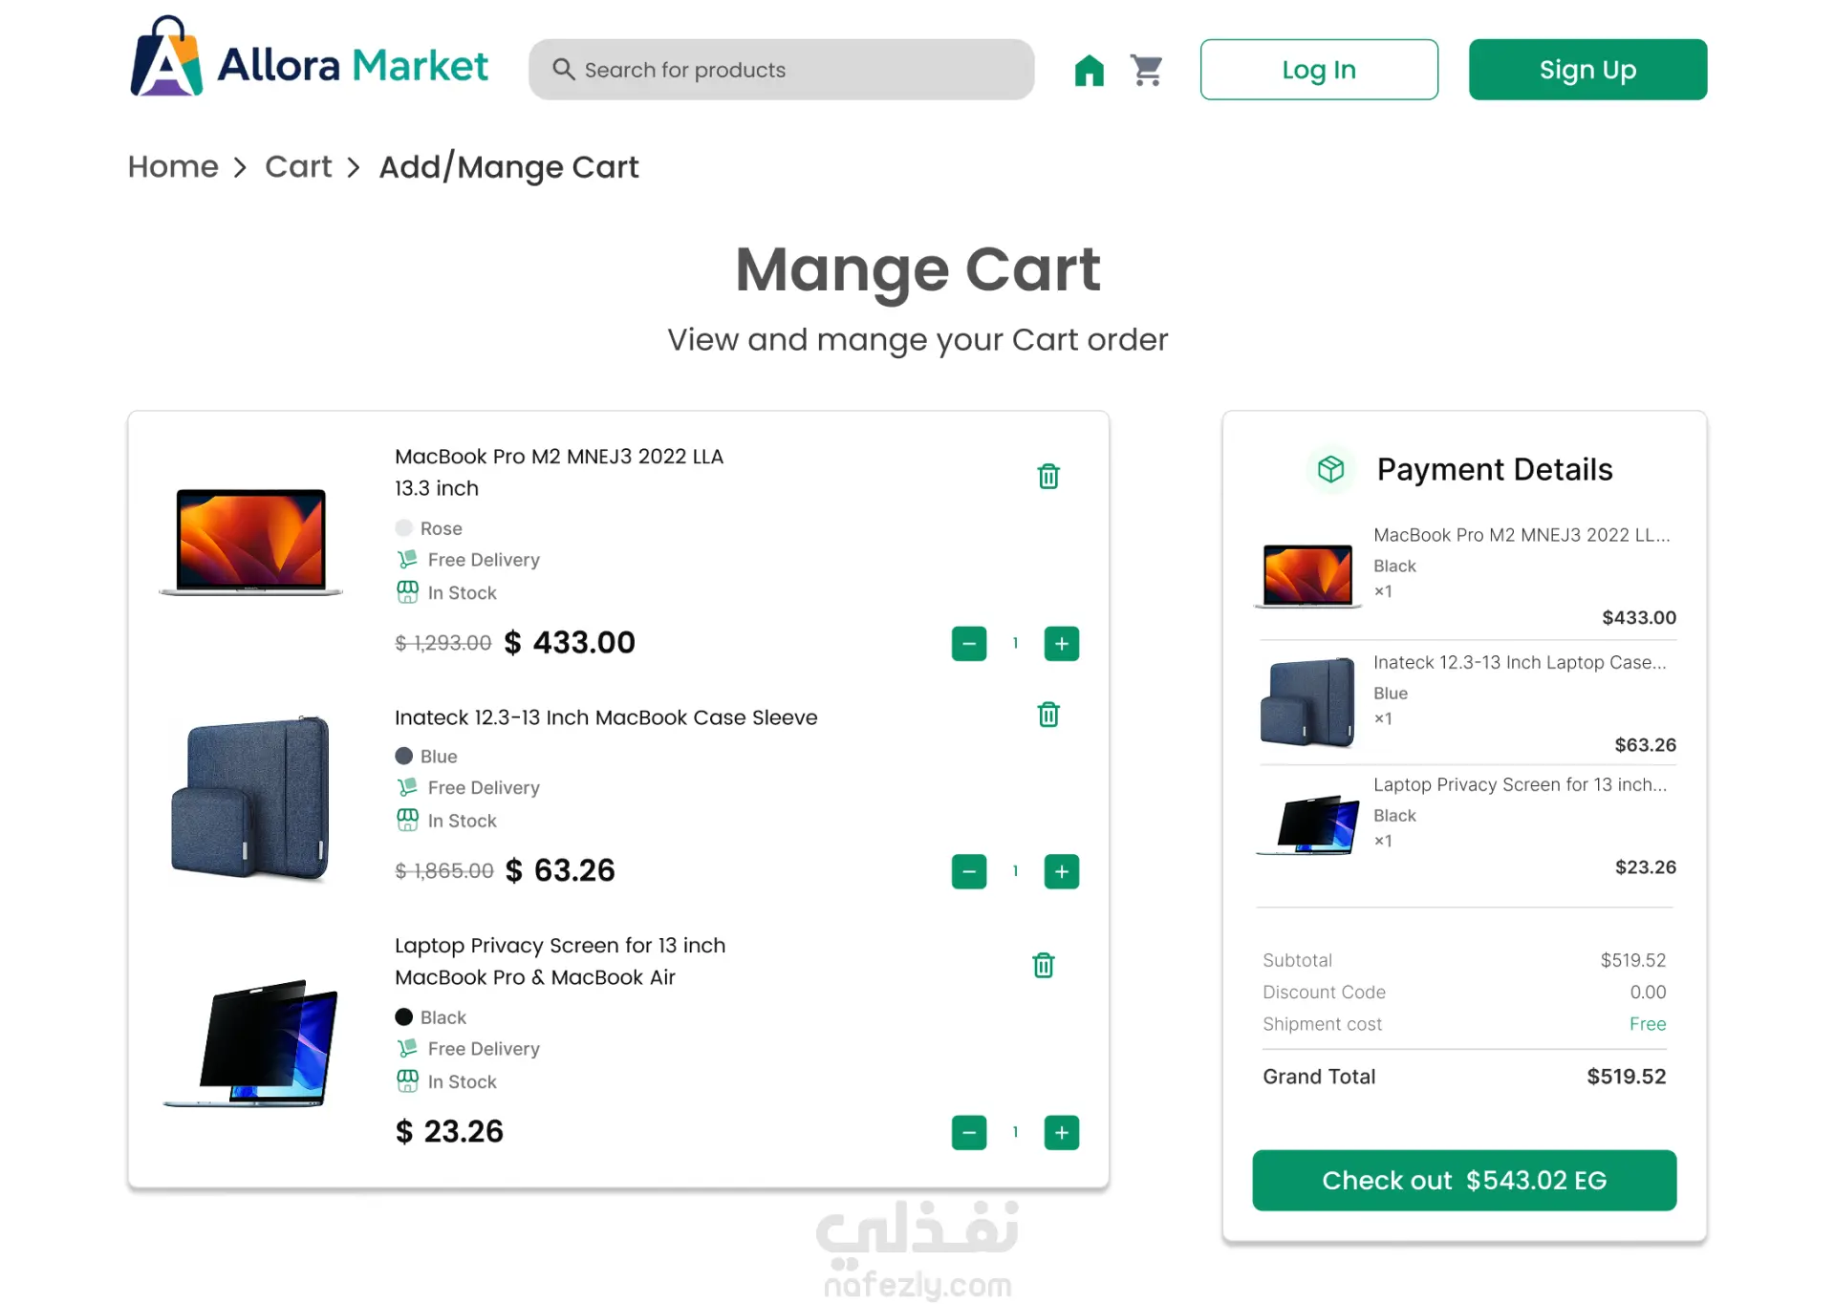Select the Blue color swatch
Viewport: 1835px width, 1304px height.
click(404, 756)
